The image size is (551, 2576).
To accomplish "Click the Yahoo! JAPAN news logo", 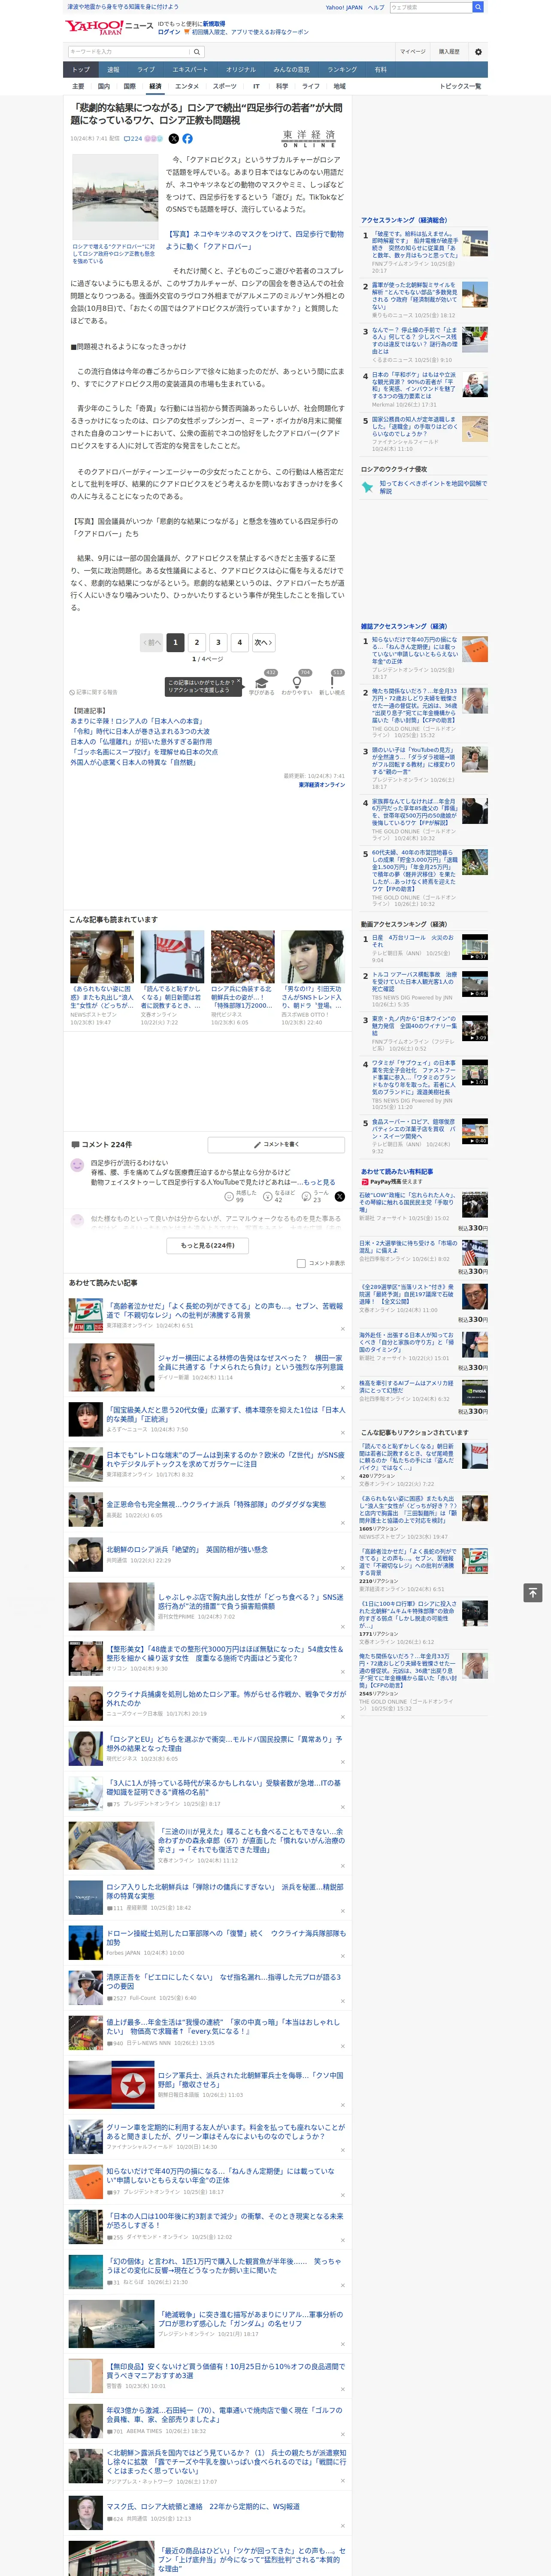I will 109,27.
